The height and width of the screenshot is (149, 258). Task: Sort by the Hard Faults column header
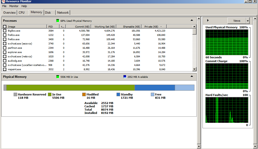click(x=63, y=27)
